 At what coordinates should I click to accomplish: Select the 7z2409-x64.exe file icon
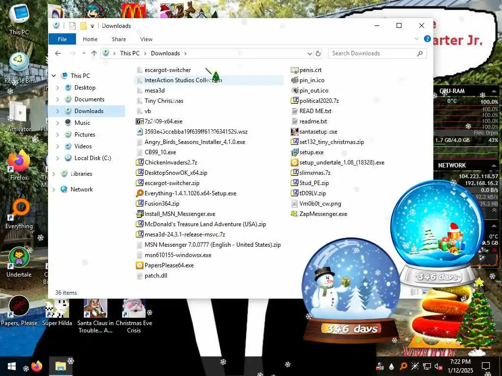[140, 121]
